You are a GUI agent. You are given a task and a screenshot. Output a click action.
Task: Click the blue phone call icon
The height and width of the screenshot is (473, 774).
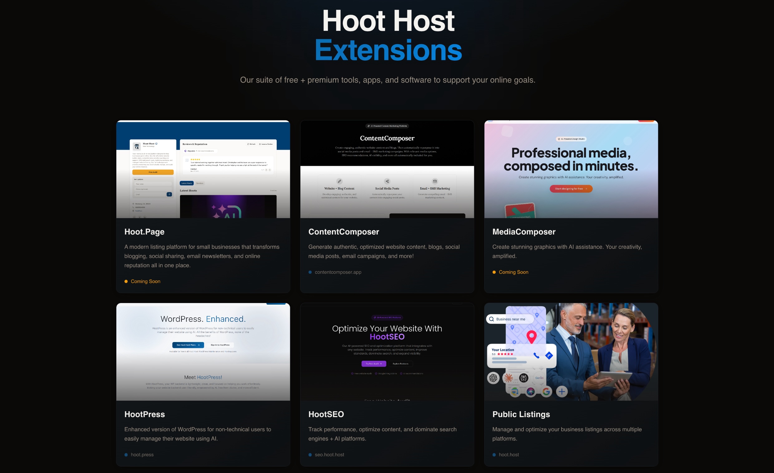point(536,355)
